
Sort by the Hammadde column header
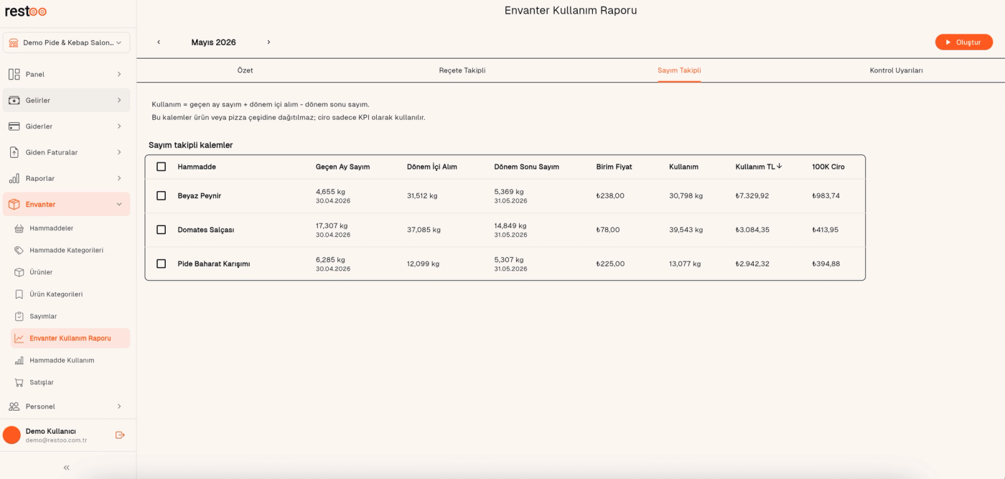click(x=197, y=167)
